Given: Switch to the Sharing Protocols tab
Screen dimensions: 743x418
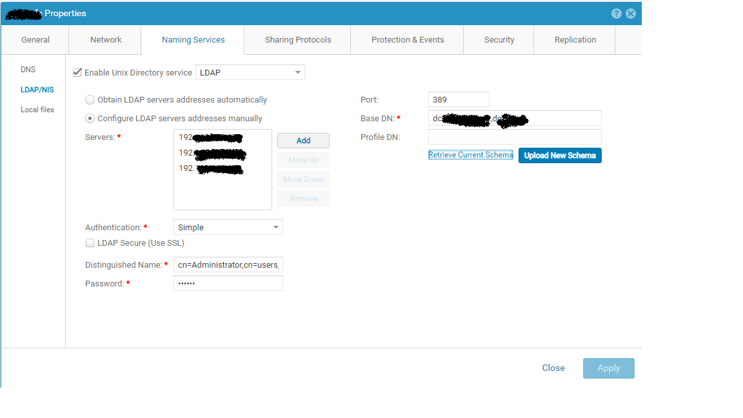Looking at the screenshot, I should pos(297,39).
